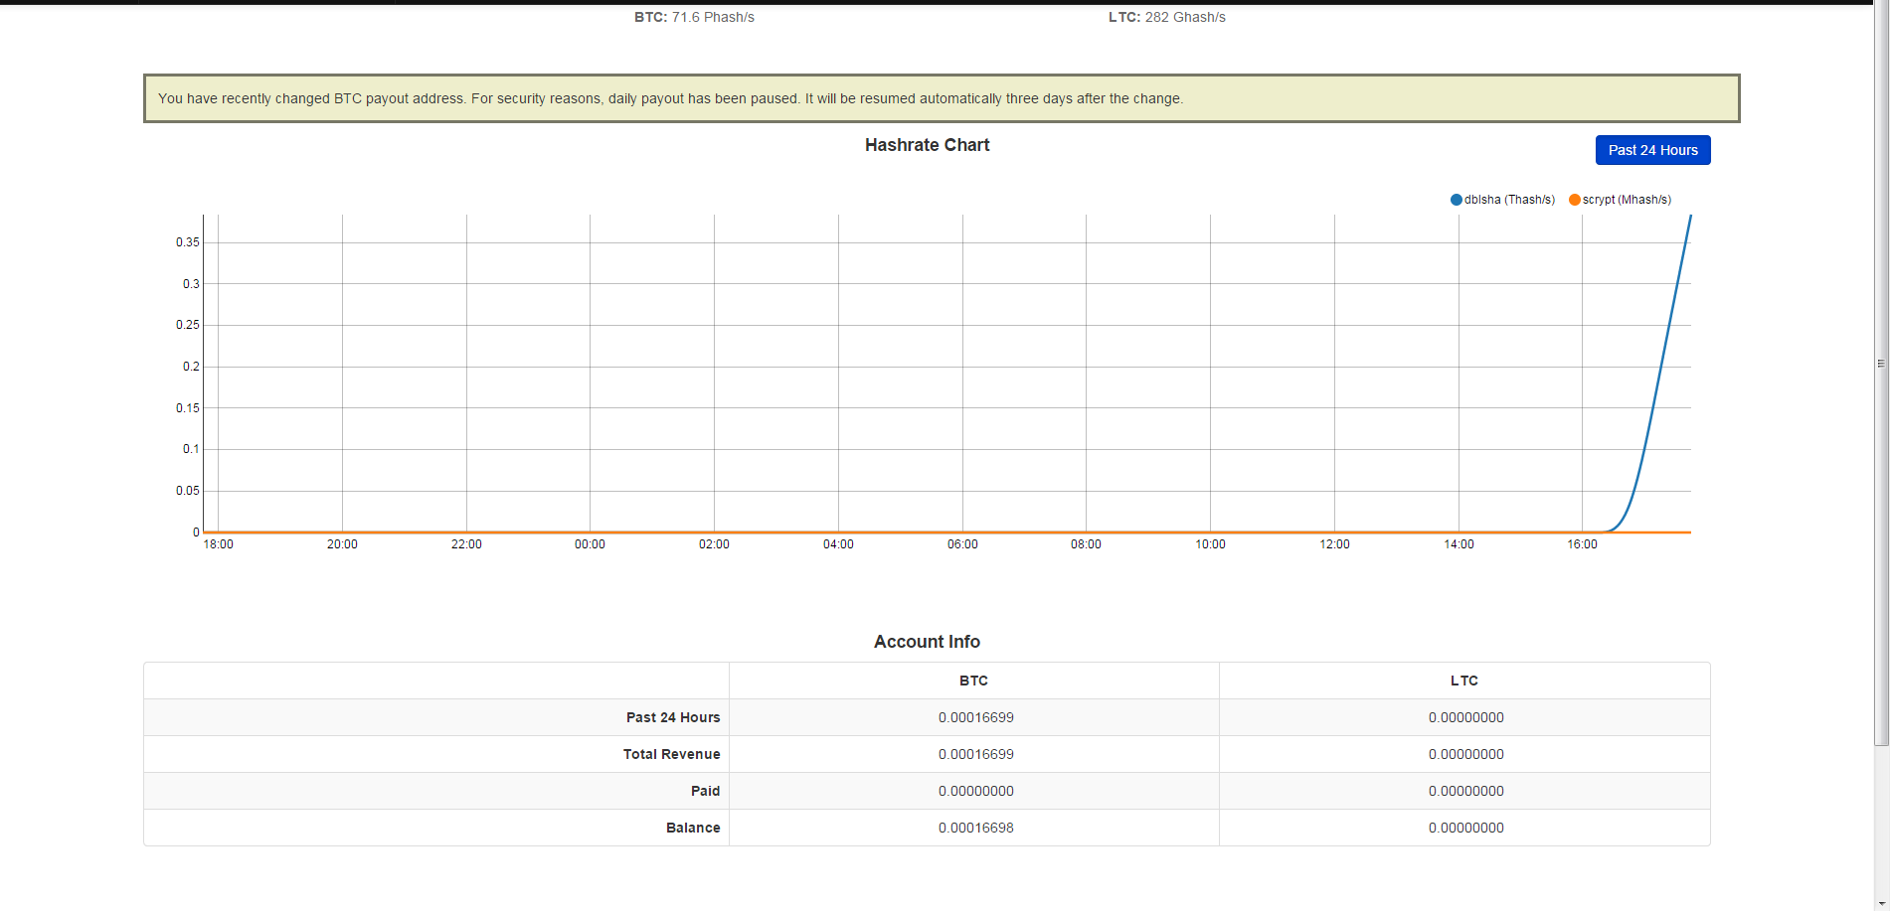1890x911 pixels.
Task: Click the Total Revenue row label
Action: point(671,754)
